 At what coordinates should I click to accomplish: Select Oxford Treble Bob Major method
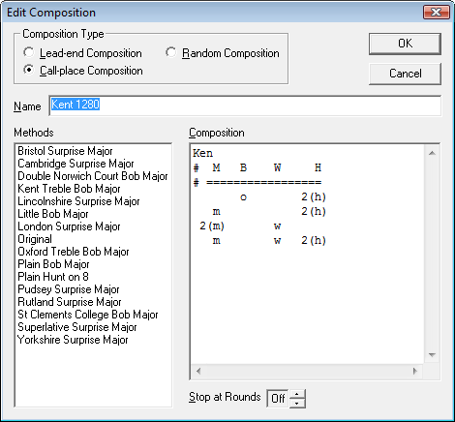74,252
